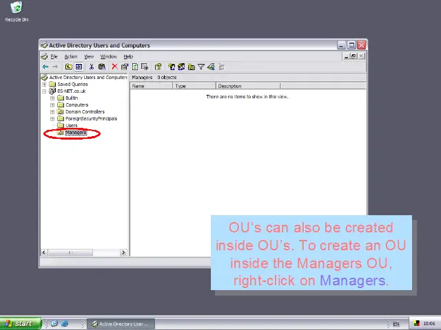Click the Export List toolbar icon
Image resolution: width=441 pixels, height=330 pixels.
[x=145, y=67]
